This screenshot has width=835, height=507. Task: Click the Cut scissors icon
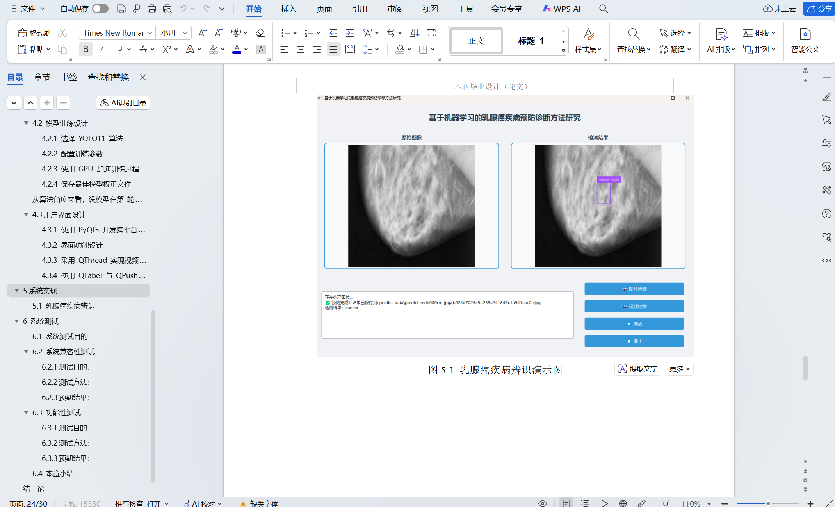click(x=62, y=33)
